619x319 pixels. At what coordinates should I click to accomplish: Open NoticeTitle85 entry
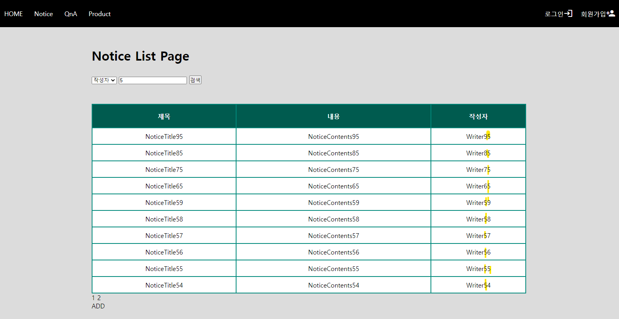[164, 153]
